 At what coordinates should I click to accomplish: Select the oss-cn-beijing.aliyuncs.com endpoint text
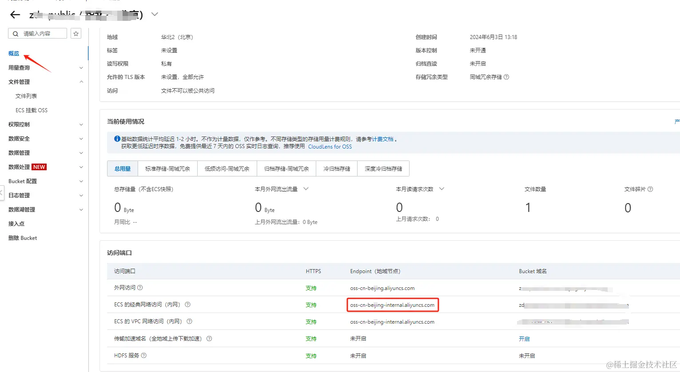pos(382,288)
